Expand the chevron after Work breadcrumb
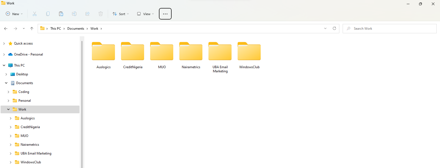The image size is (440, 168). coord(101,29)
